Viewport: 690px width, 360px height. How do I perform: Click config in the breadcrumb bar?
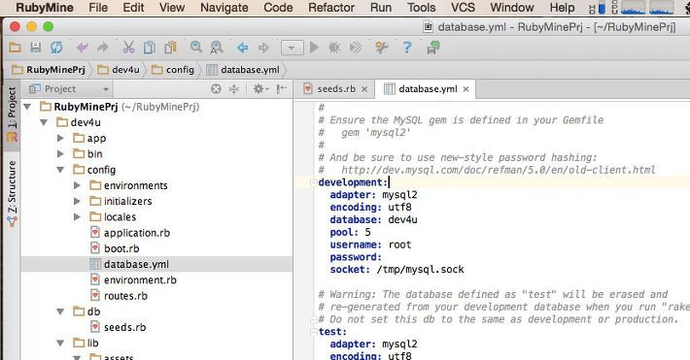click(x=173, y=70)
